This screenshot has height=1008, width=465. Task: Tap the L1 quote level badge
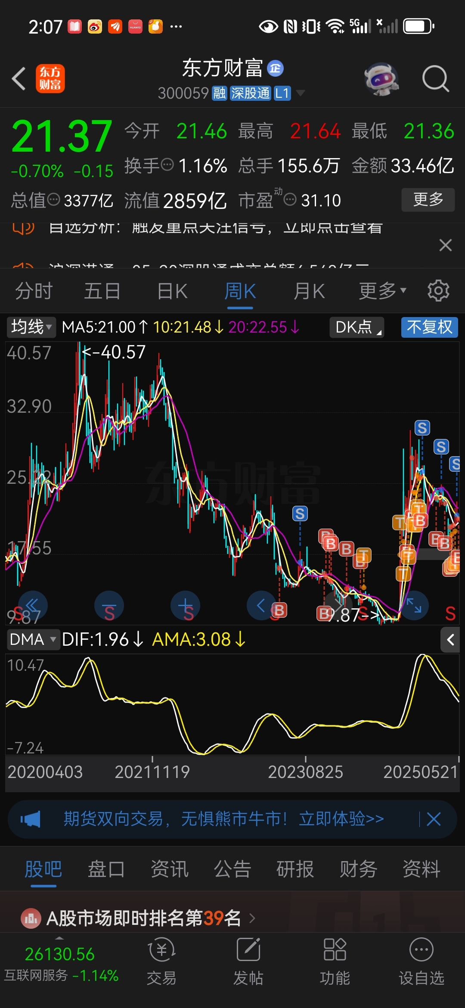click(282, 93)
